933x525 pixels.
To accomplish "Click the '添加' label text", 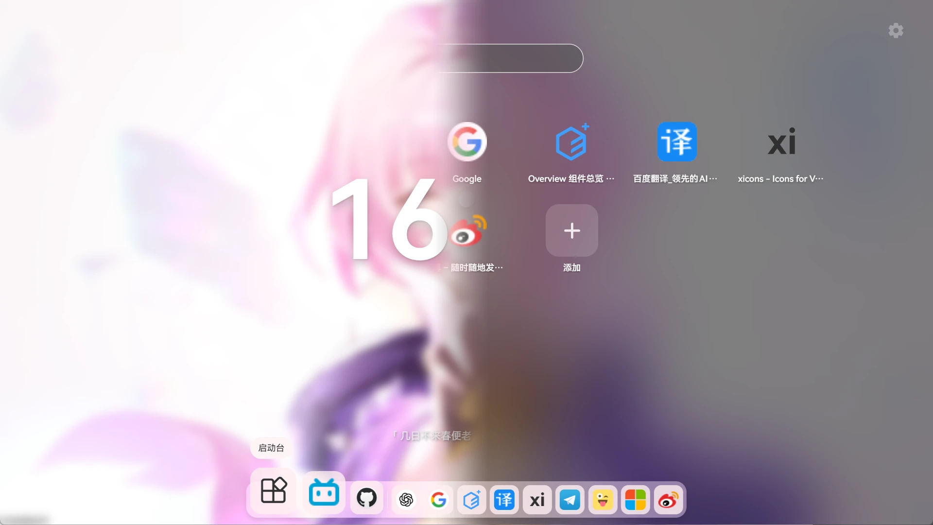I will pyautogui.click(x=572, y=268).
